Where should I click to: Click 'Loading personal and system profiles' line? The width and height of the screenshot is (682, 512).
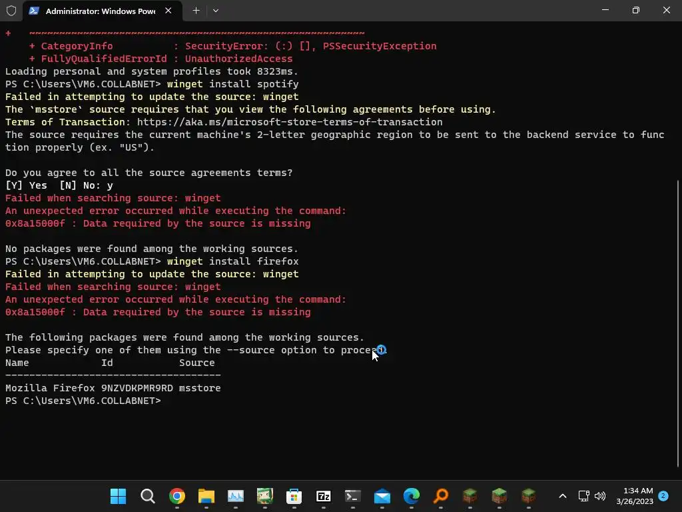pyautogui.click(x=151, y=71)
